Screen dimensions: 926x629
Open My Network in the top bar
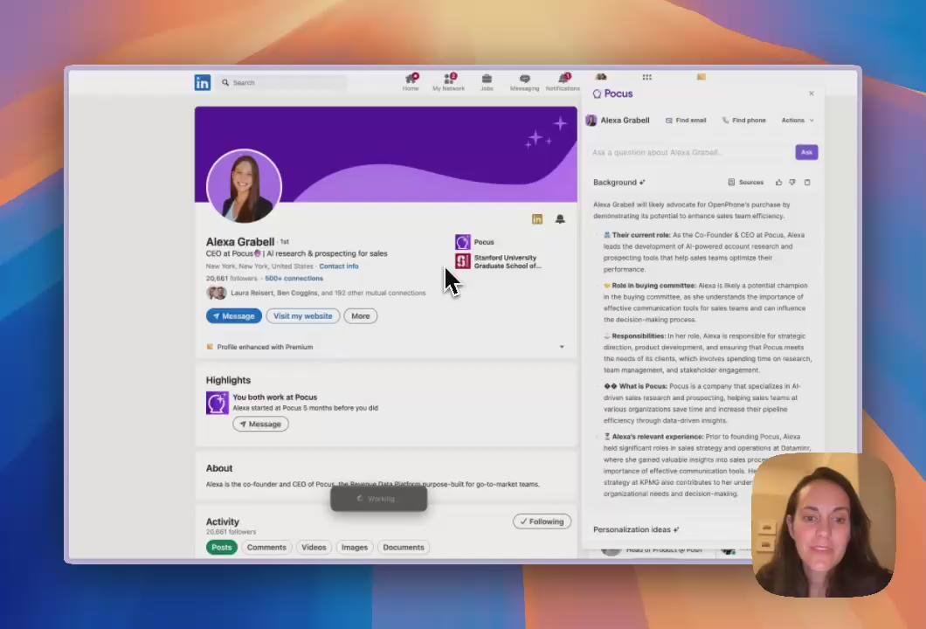coord(448,82)
